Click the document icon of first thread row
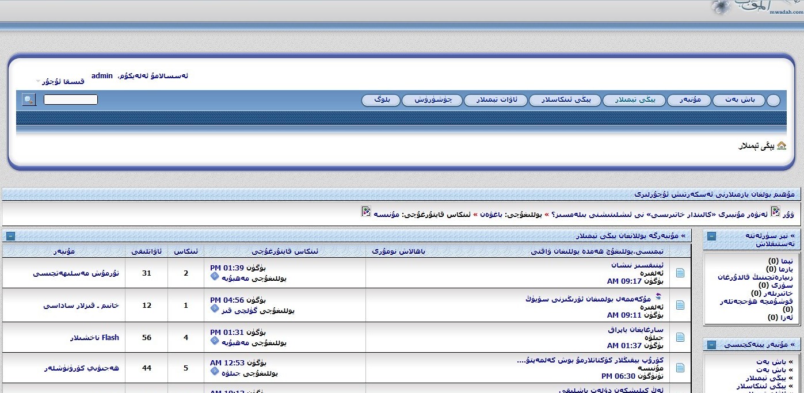 coord(680,273)
